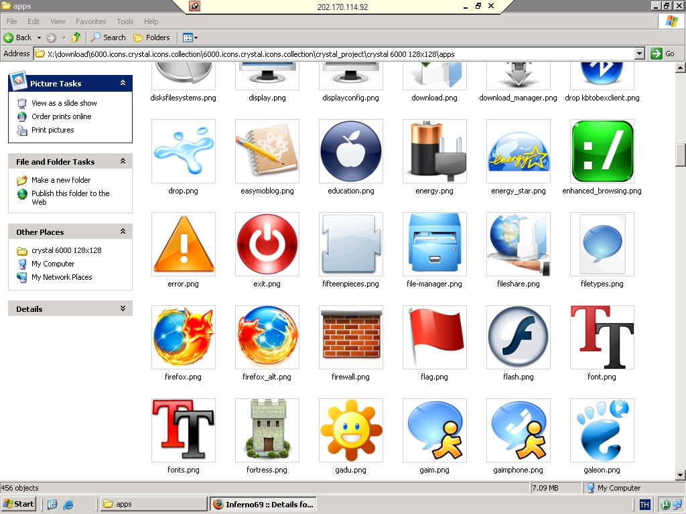686x514 pixels.
Task: Select the flag.png red flag icon
Action: pos(434,337)
